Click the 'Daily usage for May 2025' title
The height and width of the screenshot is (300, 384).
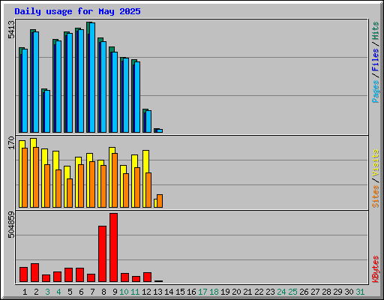click(x=77, y=11)
